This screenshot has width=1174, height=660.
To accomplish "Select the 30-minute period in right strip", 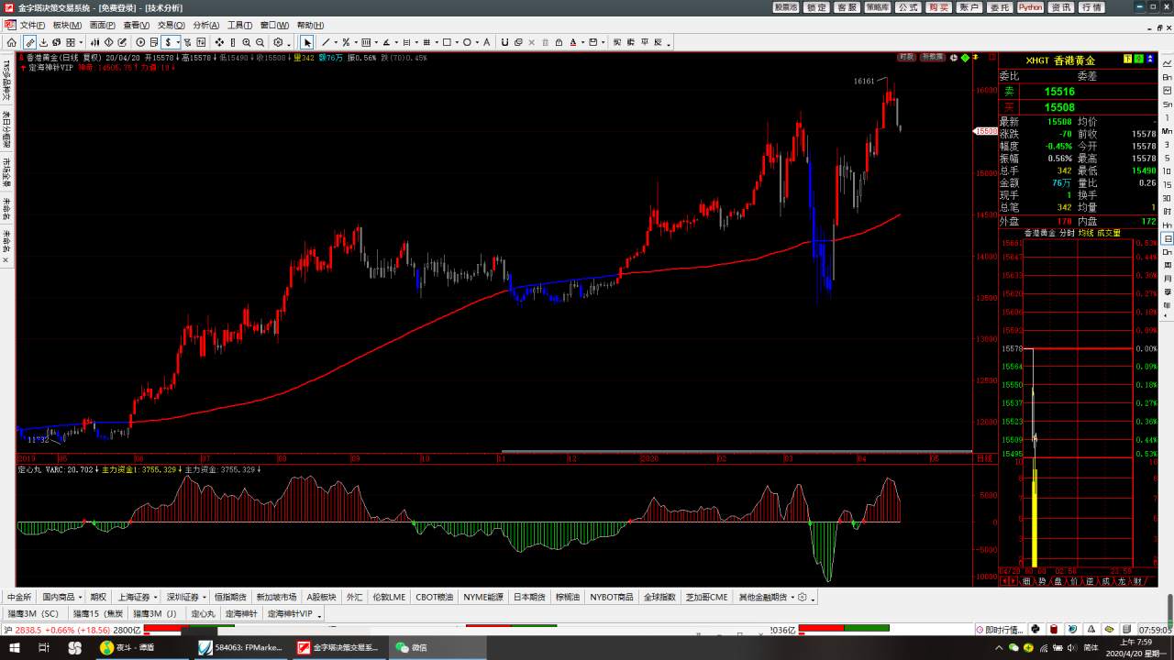I will coord(1167,197).
